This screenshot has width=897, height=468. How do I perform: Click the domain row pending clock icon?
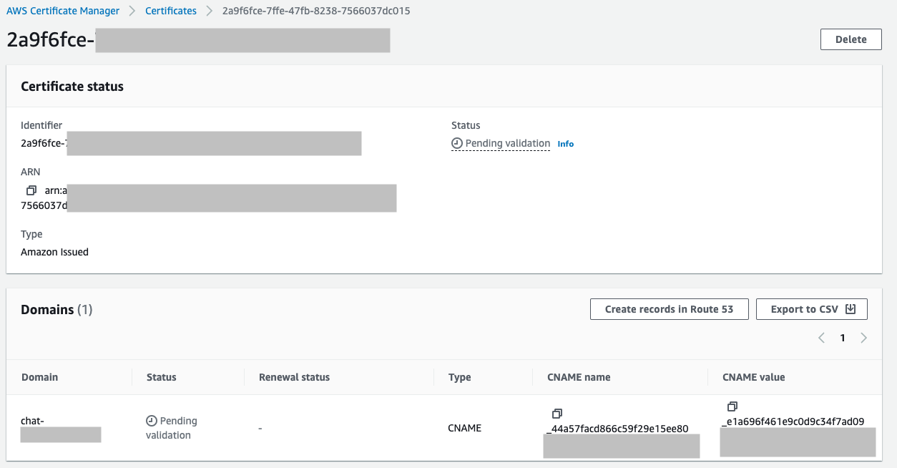pyautogui.click(x=151, y=421)
